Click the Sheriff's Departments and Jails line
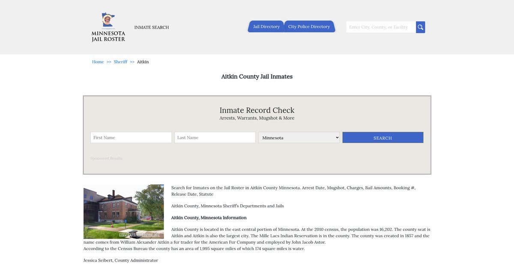This screenshot has height=265, width=514. [227, 206]
